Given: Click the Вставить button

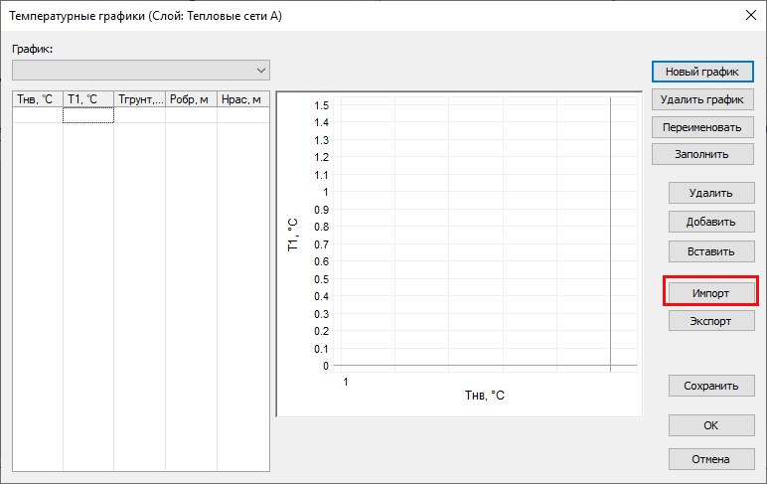Looking at the screenshot, I should point(709,250).
